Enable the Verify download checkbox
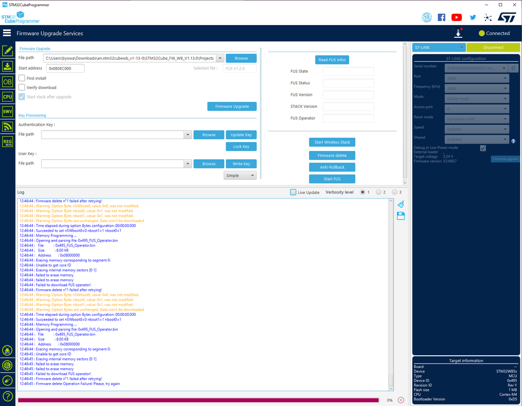This screenshot has width=522, height=406. (21, 87)
